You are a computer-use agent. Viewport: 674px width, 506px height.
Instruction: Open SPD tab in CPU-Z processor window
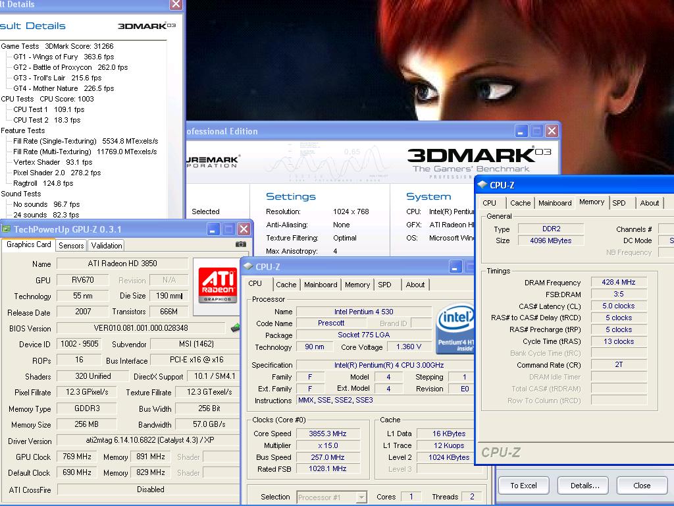384,285
